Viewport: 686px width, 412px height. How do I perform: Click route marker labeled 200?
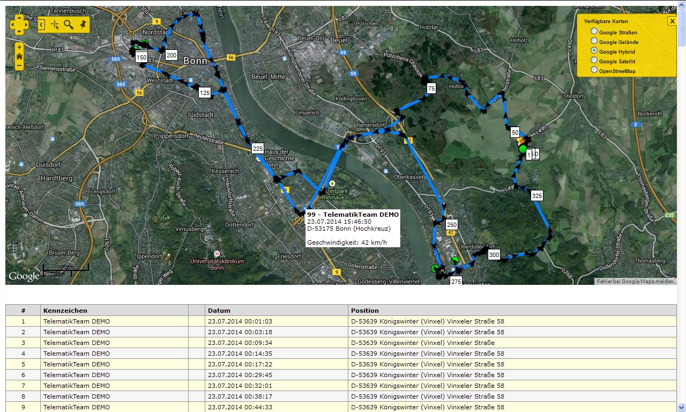tap(171, 55)
